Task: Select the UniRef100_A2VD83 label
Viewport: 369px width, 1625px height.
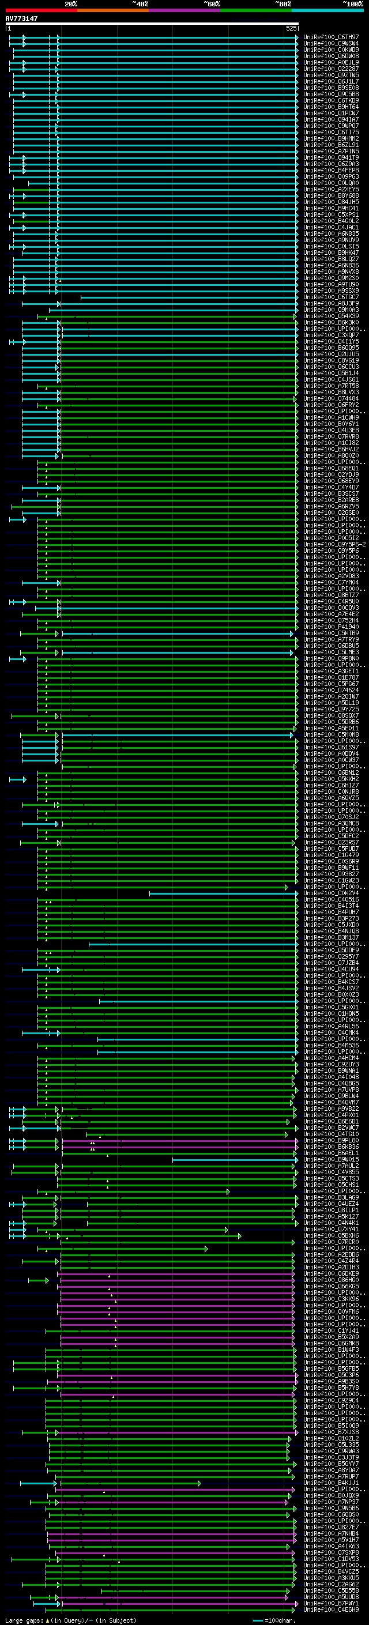Action: click(331, 576)
